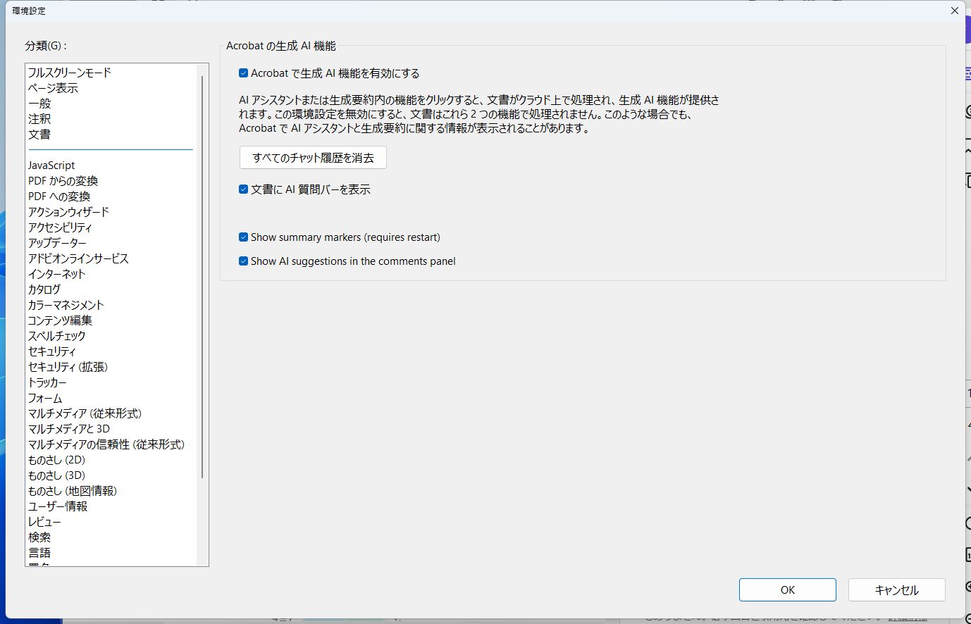
Task: Open the アクセシビリティ category
Action: pos(60,227)
